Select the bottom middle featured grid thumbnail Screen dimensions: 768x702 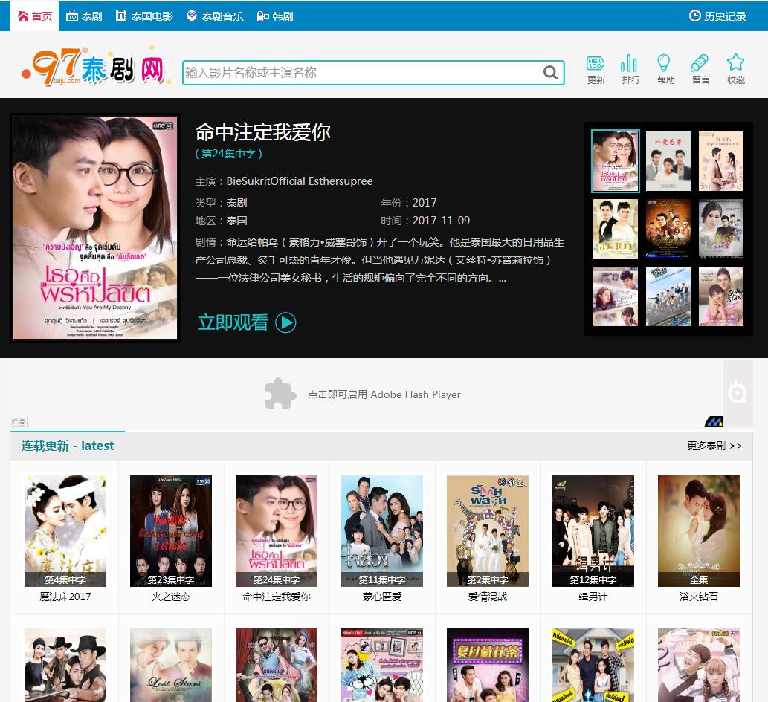tap(668, 296)
